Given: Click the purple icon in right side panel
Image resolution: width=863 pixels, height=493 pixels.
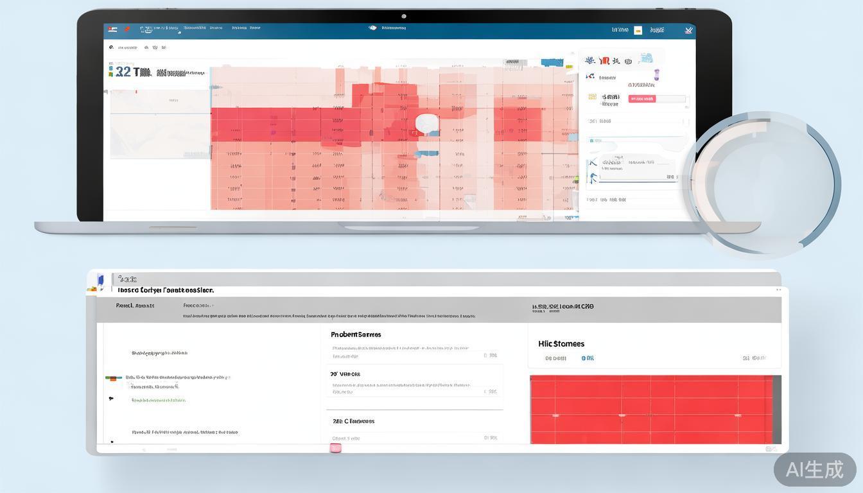Looking at the screenshot, I should (656, 76).
